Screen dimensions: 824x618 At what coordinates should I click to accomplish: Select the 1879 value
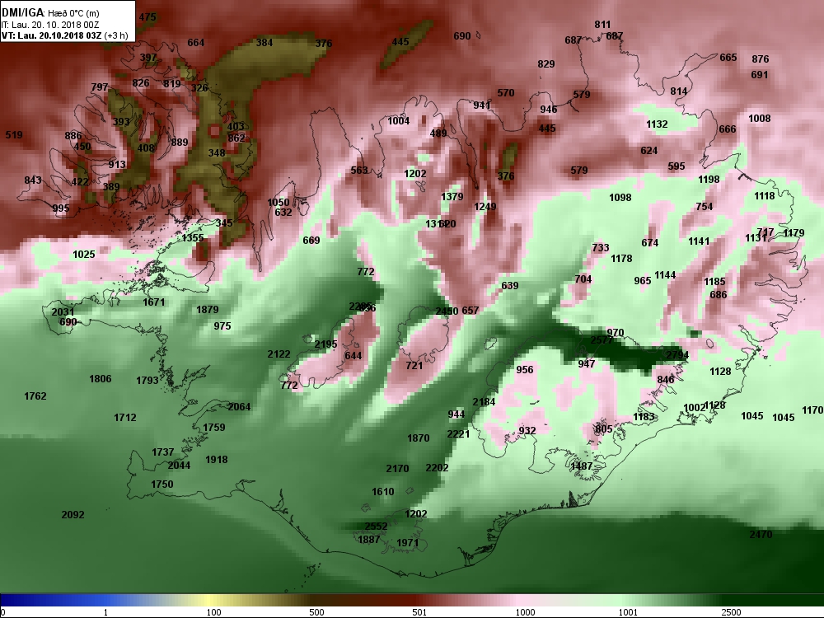tap(207, 310)
